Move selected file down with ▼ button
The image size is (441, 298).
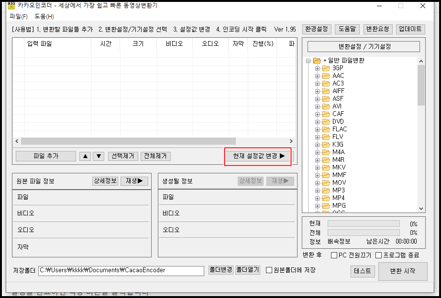click(99, 156)
